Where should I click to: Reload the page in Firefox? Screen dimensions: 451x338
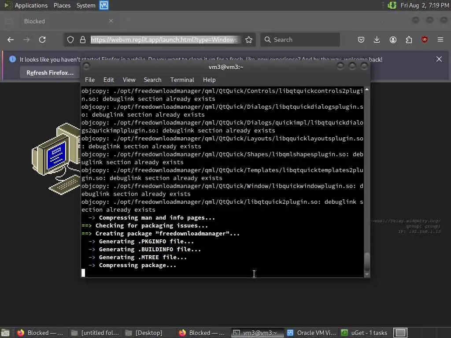pyautogui.click(x=42, y=40)
